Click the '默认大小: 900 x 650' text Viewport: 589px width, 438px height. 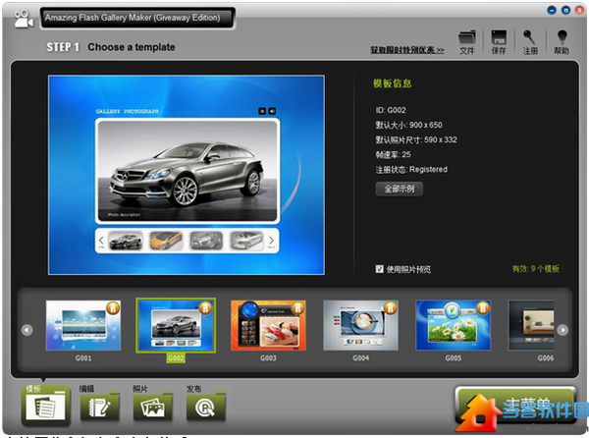(x=408, y=125)
